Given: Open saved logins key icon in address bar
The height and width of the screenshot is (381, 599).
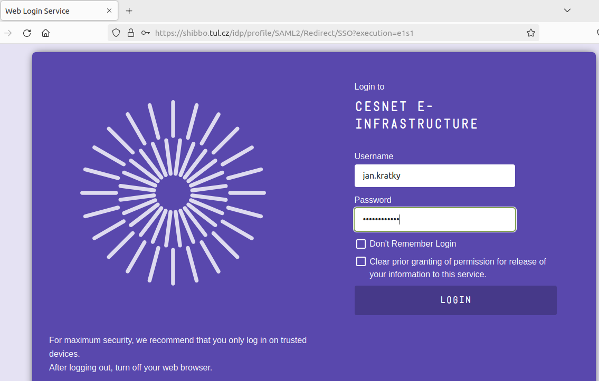Looking at the screenshot, I should (145, 33).
